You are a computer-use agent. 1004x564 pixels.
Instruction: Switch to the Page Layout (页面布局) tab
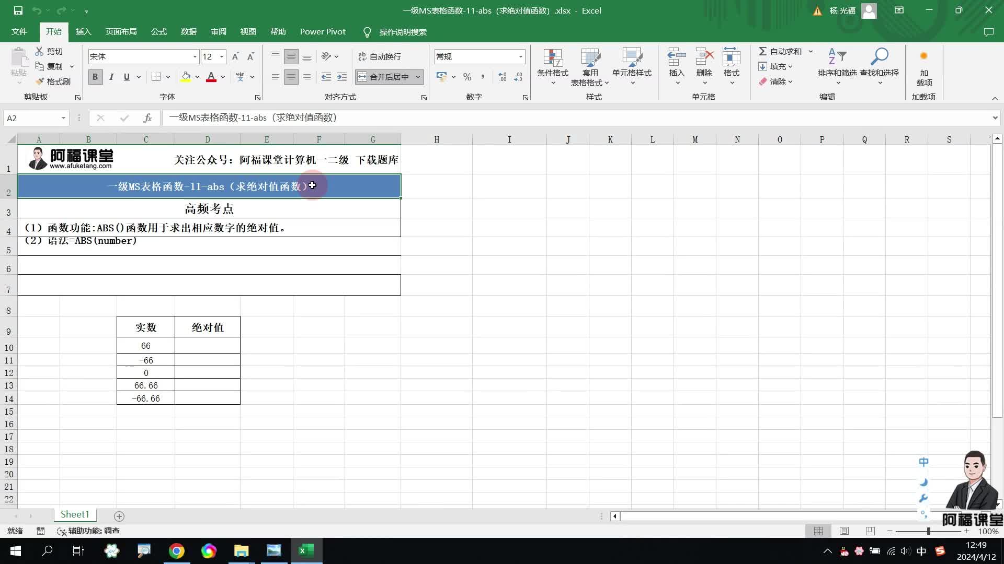click(x=121, y=32)
